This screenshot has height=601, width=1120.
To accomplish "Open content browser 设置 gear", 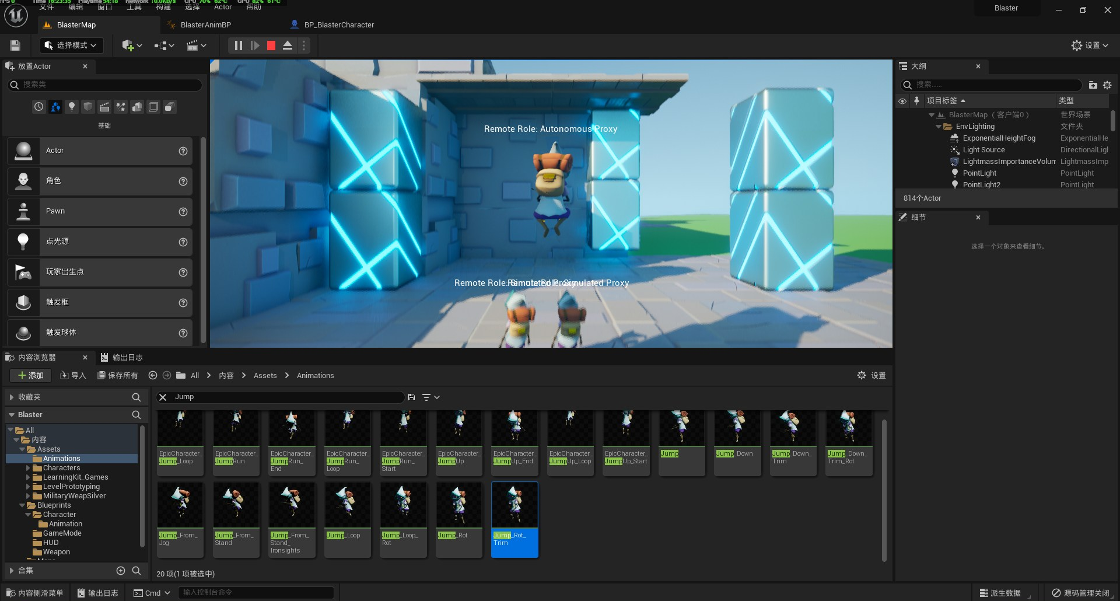I will click(871, 376).
